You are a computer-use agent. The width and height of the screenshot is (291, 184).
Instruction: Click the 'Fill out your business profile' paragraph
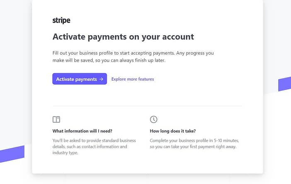(x=133, y=57)
